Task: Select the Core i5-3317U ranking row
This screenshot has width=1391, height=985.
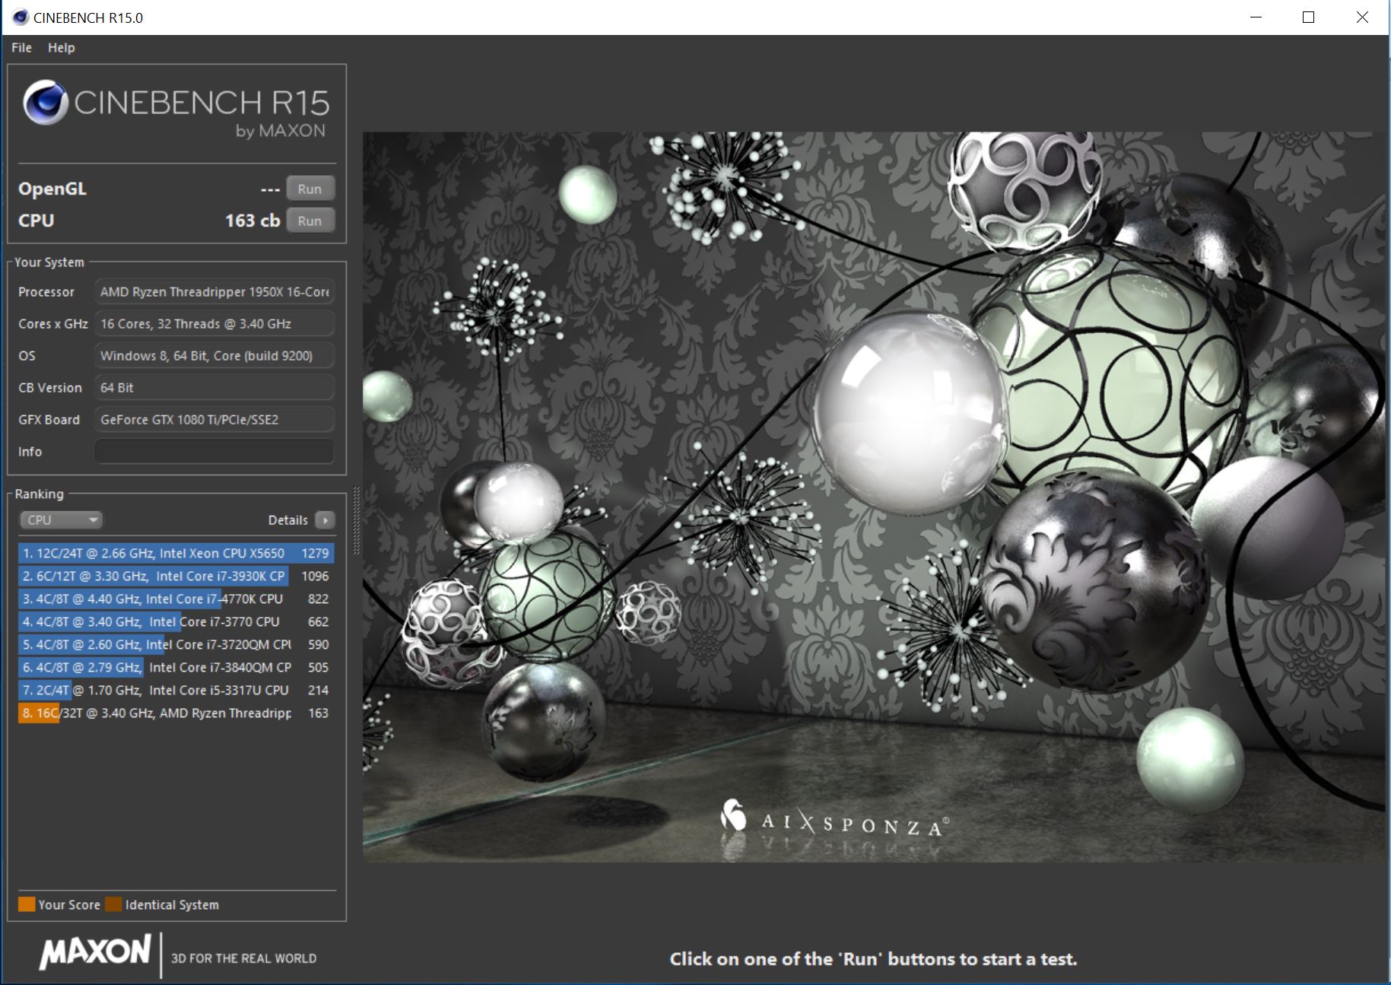Action: [x=176, y=690]
